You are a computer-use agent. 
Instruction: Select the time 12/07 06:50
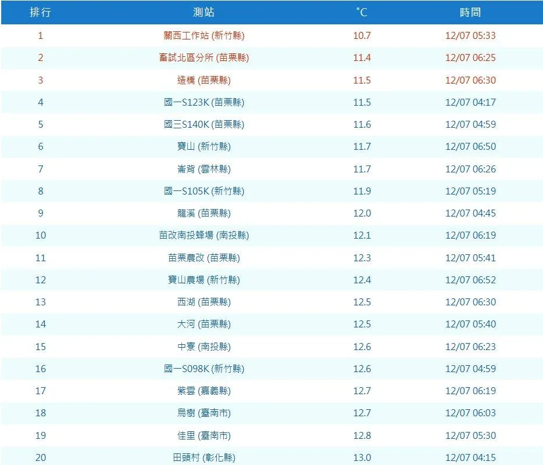[470, 147]
